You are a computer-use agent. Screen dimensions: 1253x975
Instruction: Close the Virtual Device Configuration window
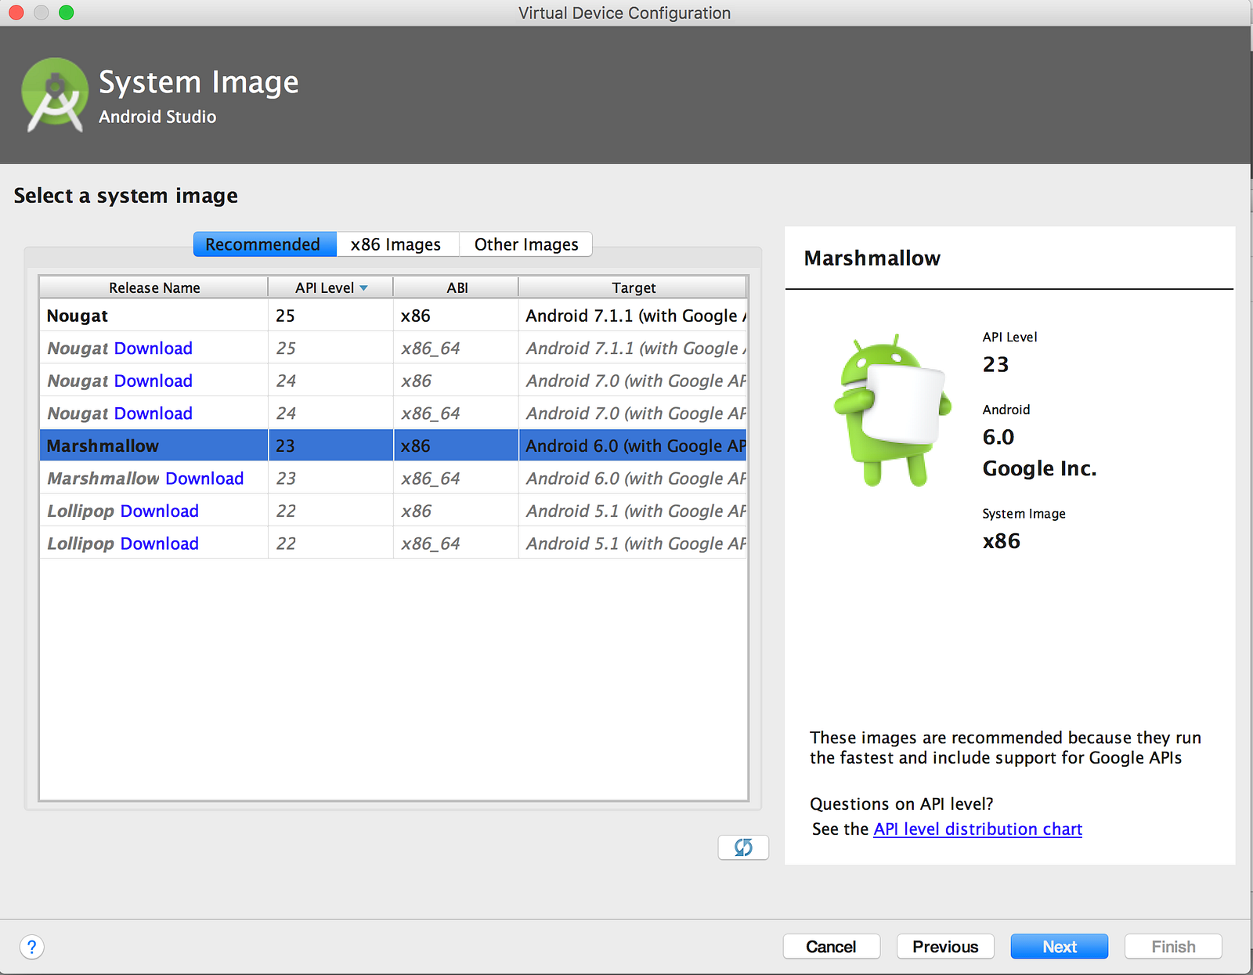(16, 13)
